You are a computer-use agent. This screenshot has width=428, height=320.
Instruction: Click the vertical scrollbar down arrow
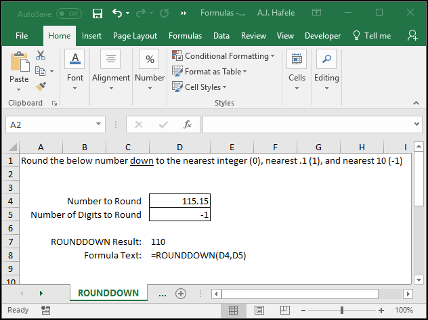(419, 279)
